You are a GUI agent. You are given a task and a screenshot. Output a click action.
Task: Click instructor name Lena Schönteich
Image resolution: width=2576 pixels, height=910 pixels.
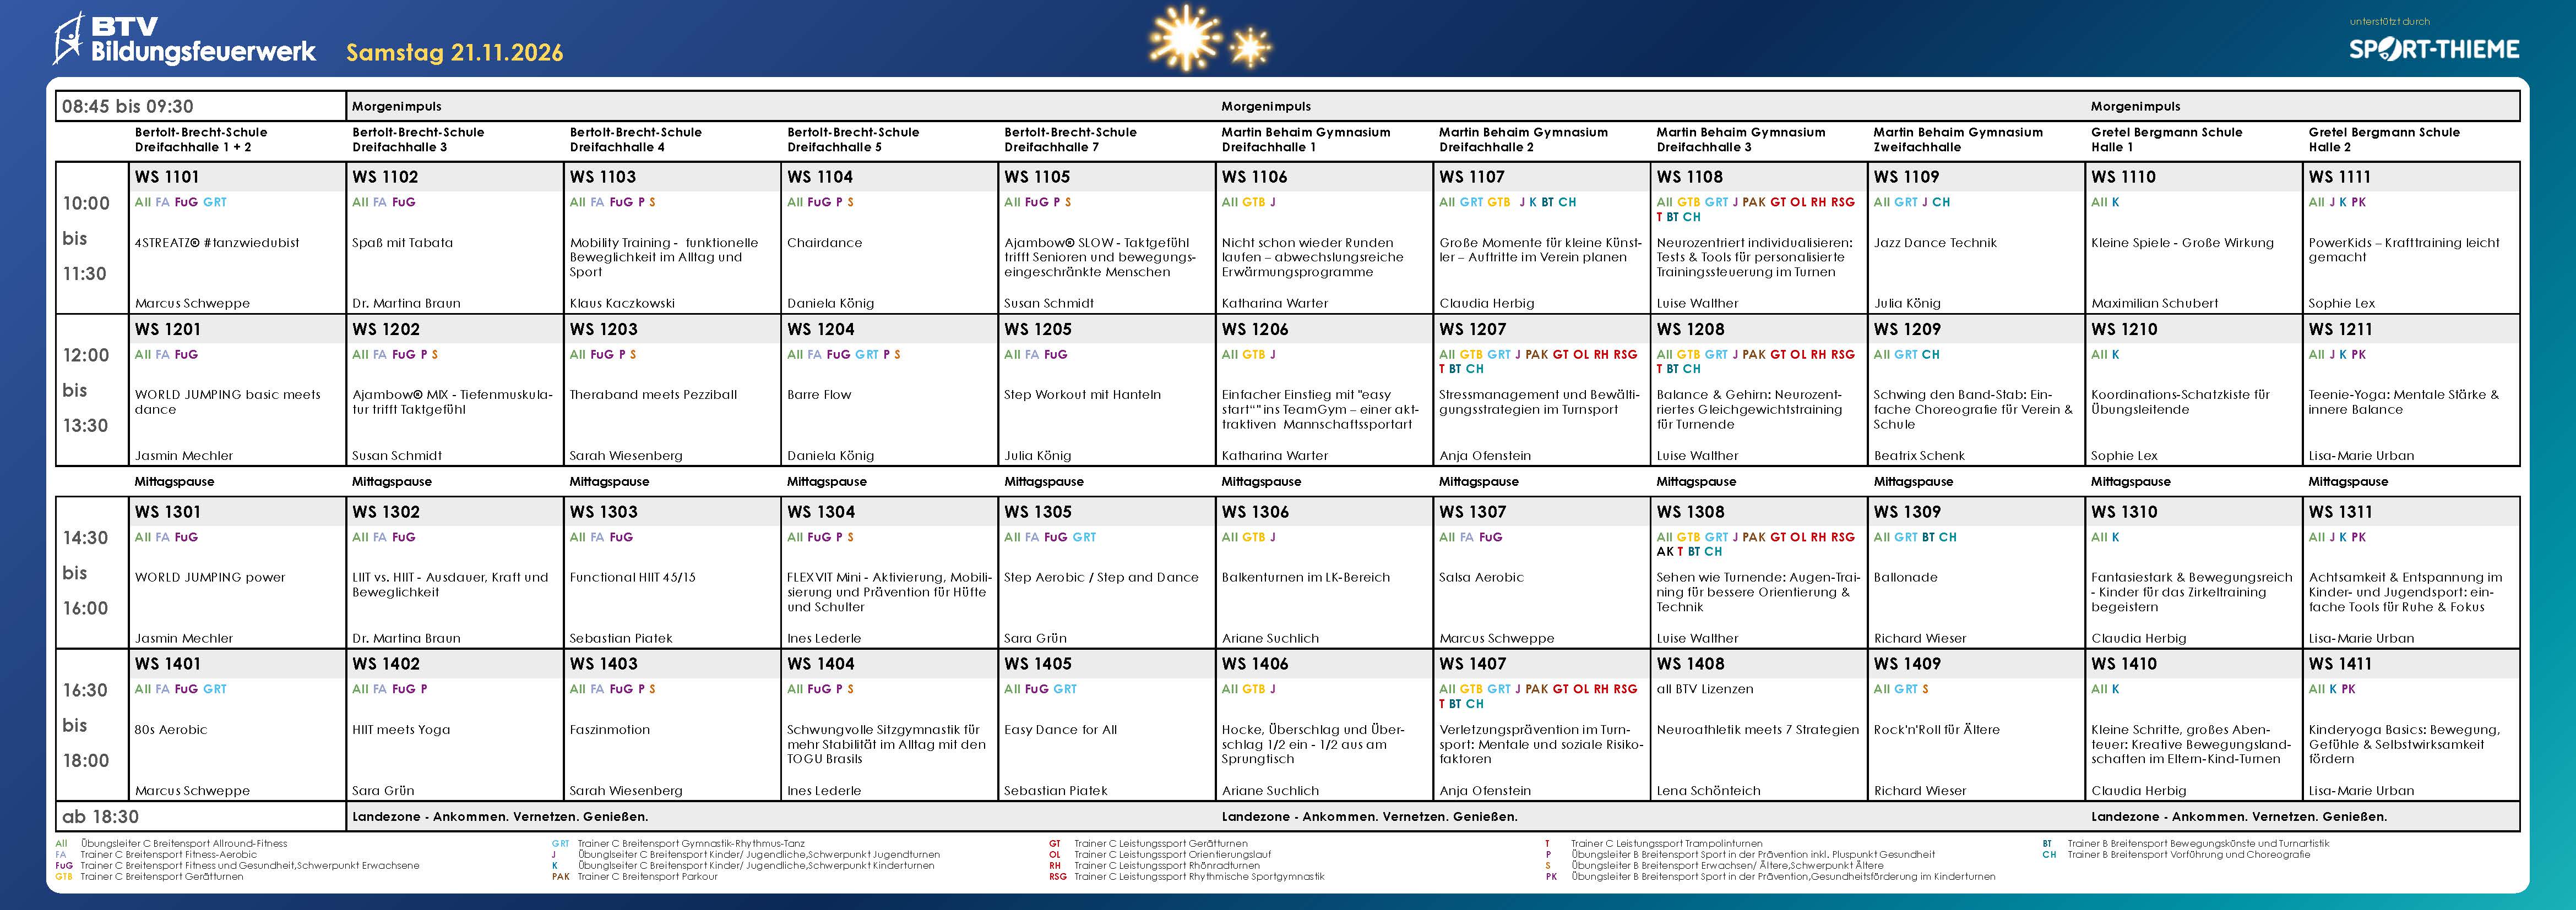[1708, 791]
